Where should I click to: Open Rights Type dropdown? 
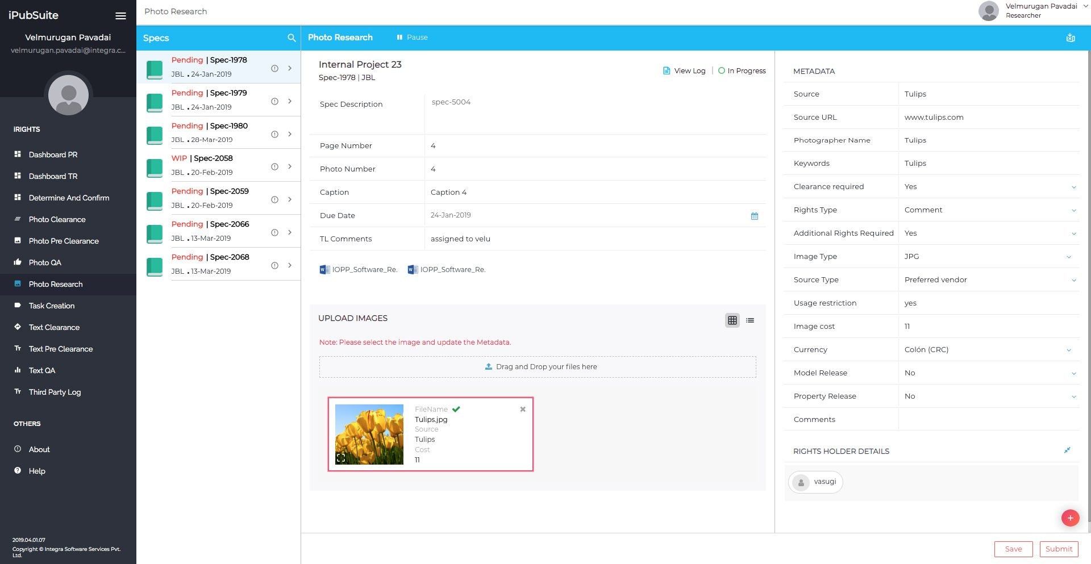coord(989,210)
